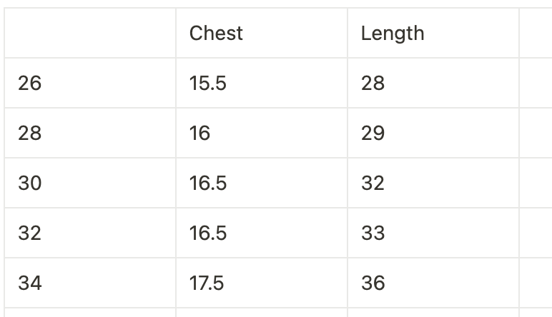
Task: Click size 32 in the first column
Action: [x=90, y=233]
